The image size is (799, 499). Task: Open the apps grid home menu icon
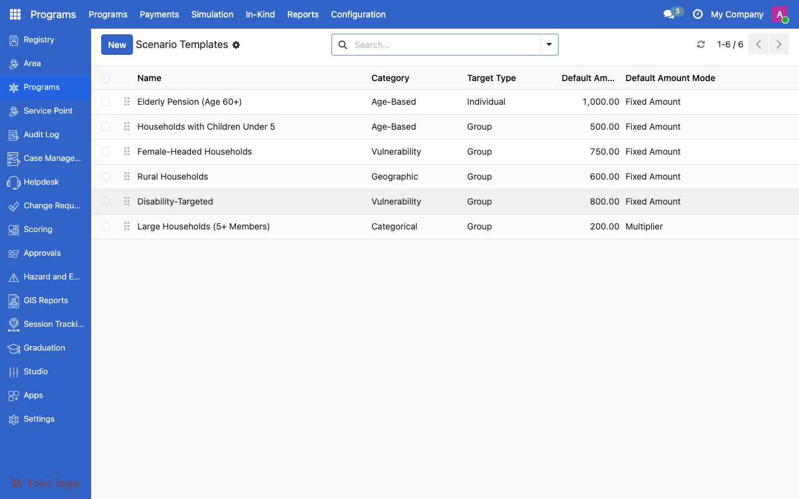(15, 14)
